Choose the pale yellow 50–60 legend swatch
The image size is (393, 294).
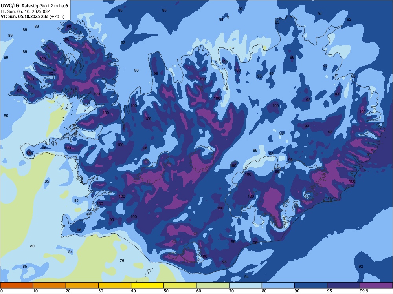pyautogui.click(x=180, y=285)
